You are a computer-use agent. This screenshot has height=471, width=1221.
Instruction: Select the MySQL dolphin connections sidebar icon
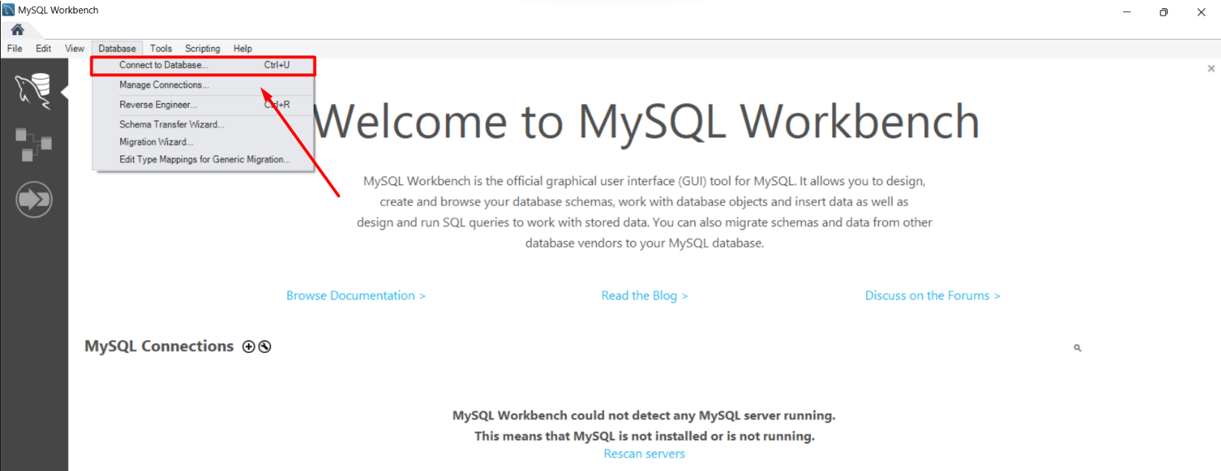pos(34,91)
